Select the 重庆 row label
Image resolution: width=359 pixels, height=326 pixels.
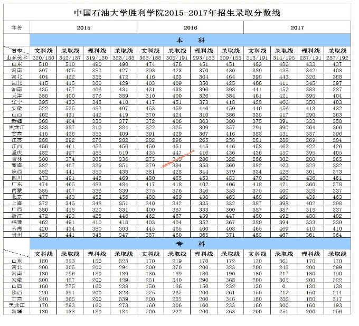pos(16,152)
